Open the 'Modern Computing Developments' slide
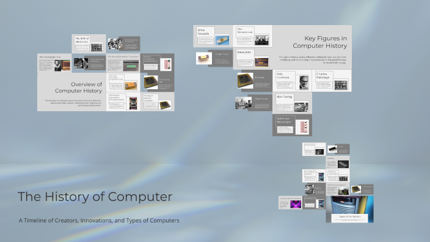 click(x=158, y=63)
